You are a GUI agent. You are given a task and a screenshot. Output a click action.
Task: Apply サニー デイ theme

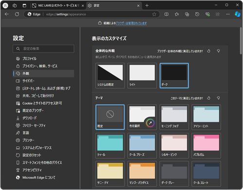click(x=110, y=173)
